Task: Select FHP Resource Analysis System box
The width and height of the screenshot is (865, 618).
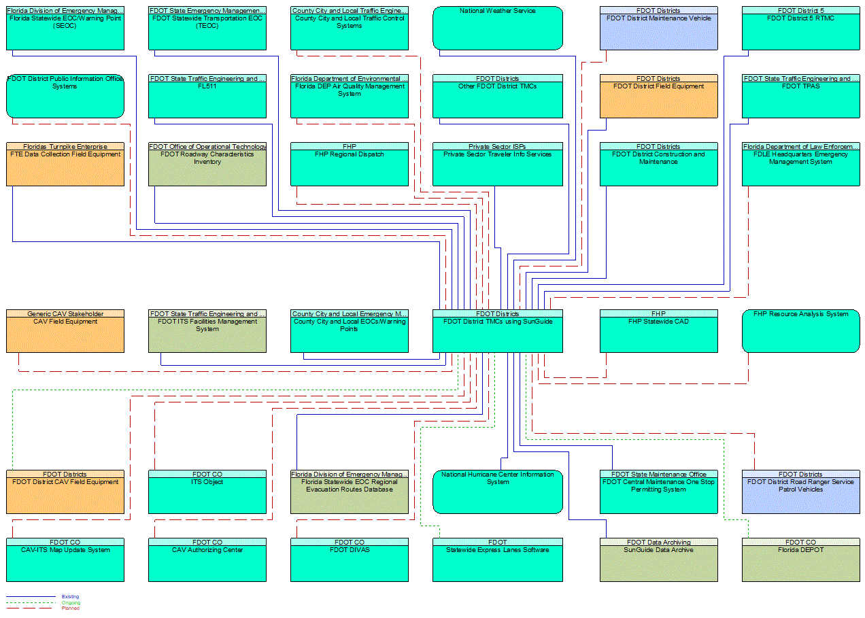Action: [x=801, y=331]
